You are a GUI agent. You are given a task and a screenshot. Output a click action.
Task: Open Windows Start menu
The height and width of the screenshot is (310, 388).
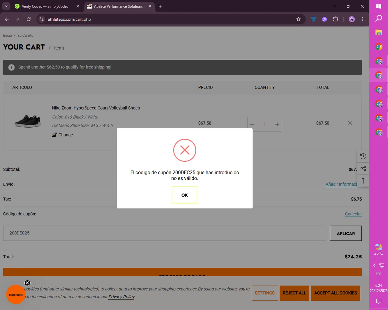379,6
